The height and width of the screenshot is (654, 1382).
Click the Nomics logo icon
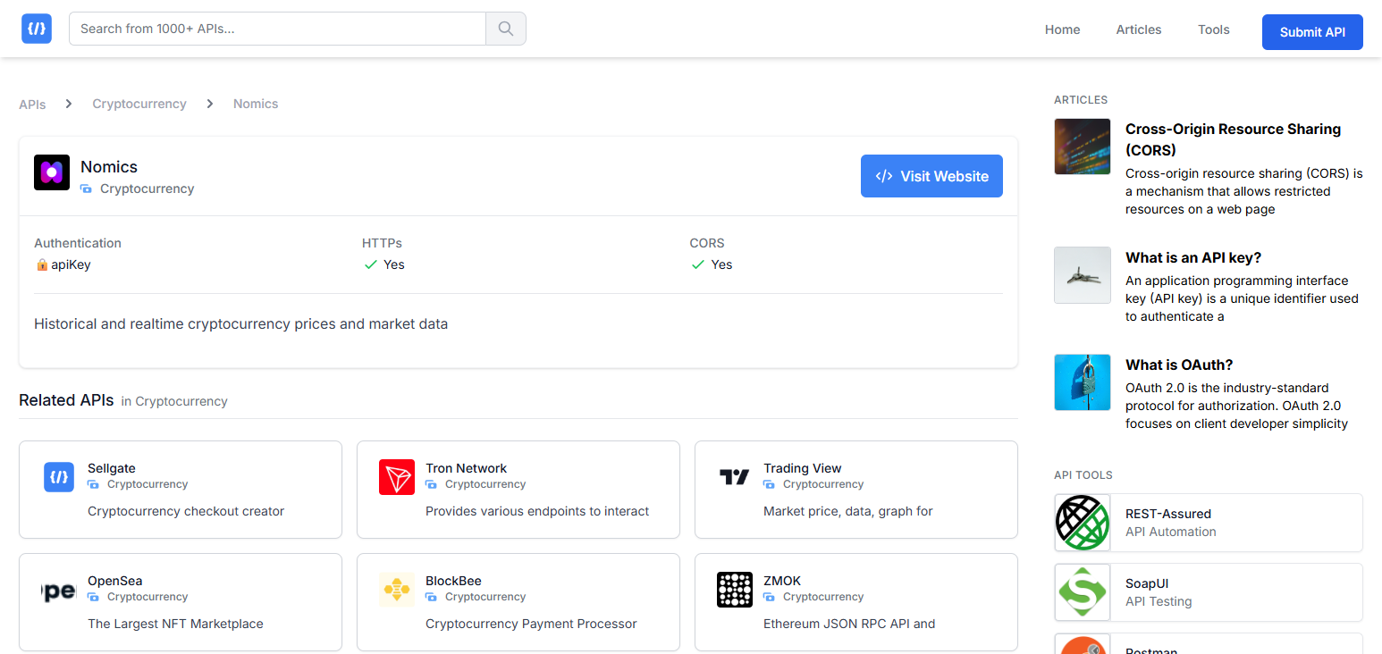tap(52, 172)
